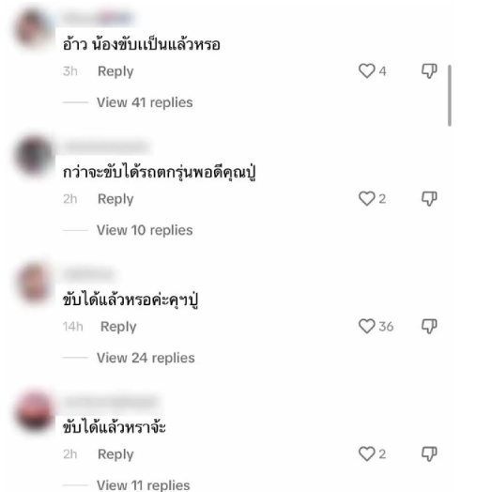Expand View 41 replies
The height and width of the screenshot is (492, 492).
145,102
